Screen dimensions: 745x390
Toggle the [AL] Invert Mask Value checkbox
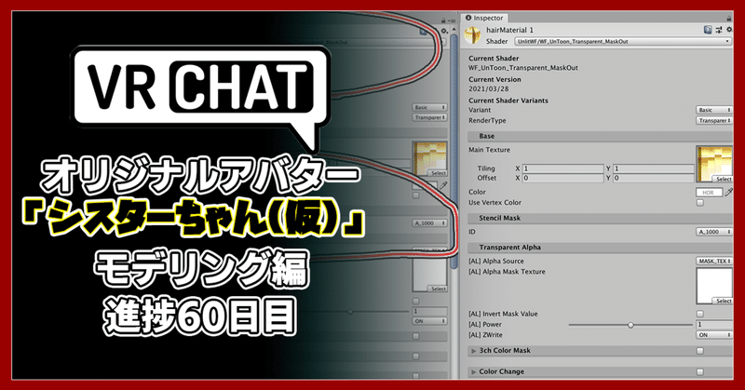pos(700,314)
